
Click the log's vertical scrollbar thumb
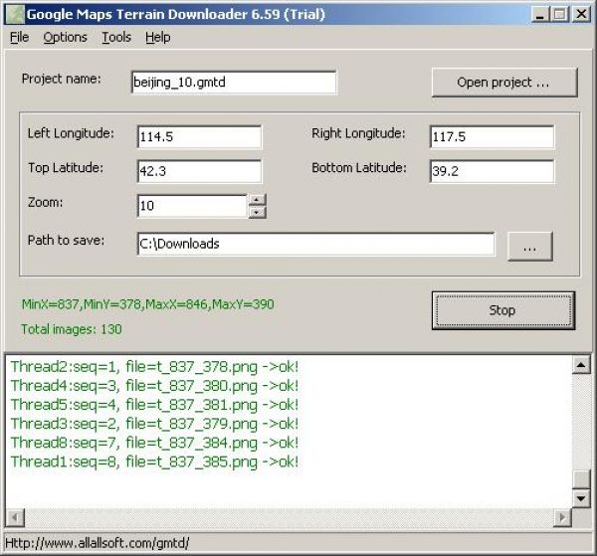click(581, 478)
